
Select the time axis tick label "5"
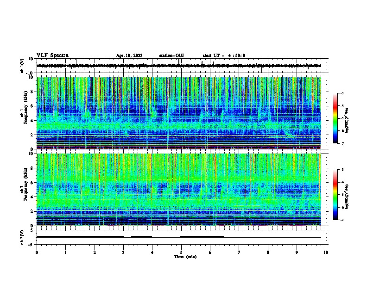181,252
